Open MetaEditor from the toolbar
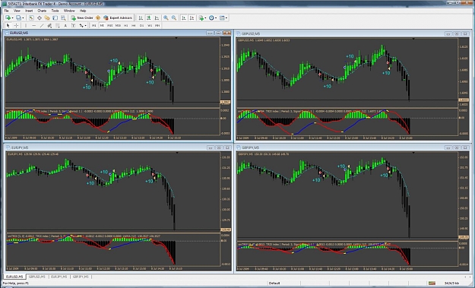 [98, 18]
